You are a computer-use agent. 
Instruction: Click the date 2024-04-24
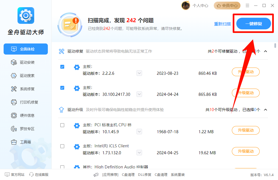[x=168, y=94]
